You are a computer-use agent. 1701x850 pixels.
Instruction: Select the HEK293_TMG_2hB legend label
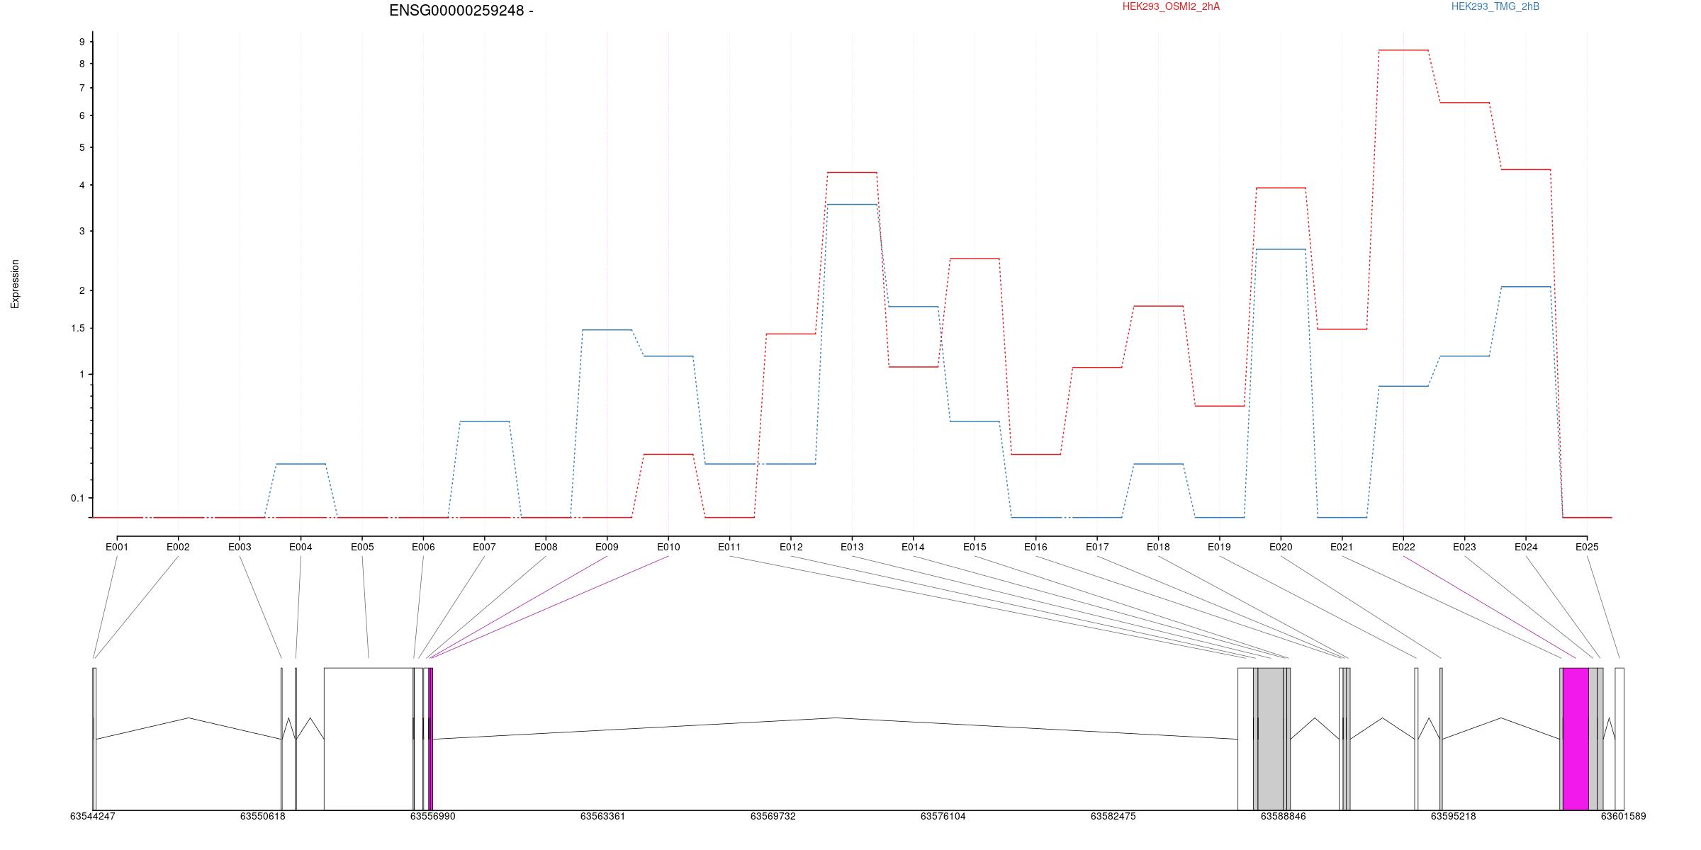[x=1495, y=6]
